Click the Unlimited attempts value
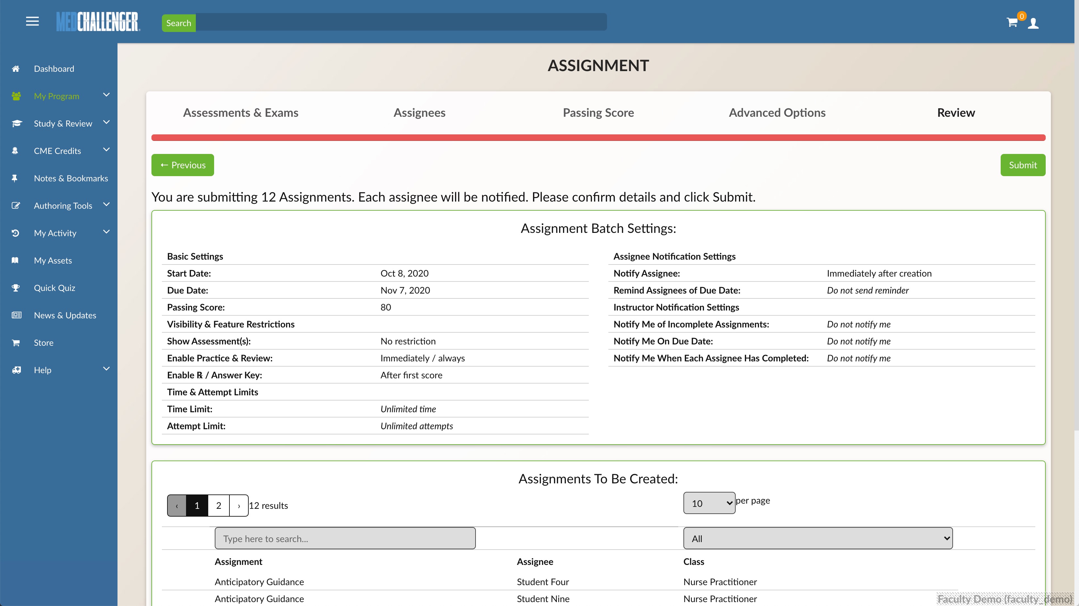Image resolution: width=1079 pixels, height=606 pixels. pyautogui.click(x=416, y=426)
